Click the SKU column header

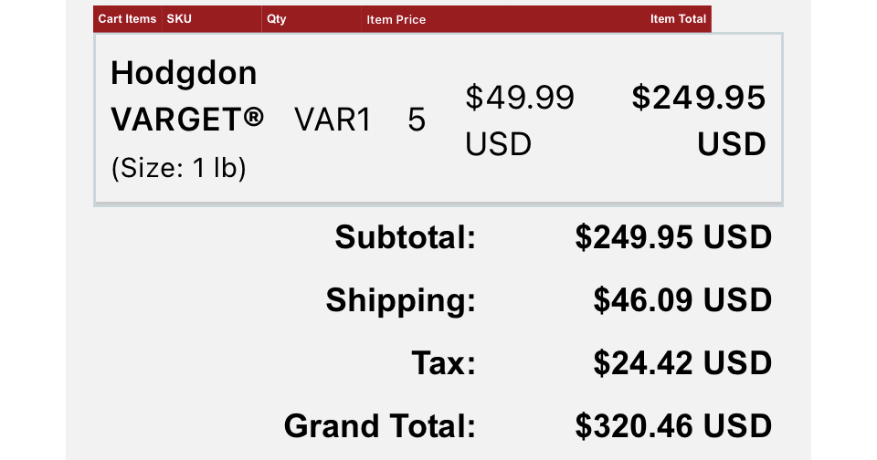click(179, 19)
